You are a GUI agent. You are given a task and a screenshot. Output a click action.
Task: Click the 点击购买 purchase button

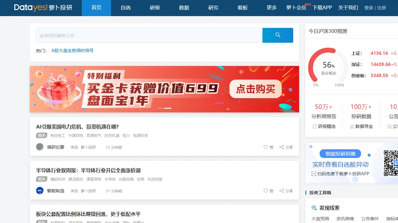(x=255, y=89)
